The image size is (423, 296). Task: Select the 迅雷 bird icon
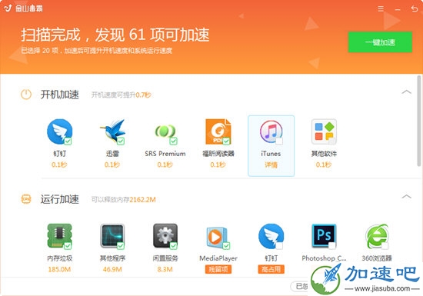pyautogui.click(x=112, y=131)
